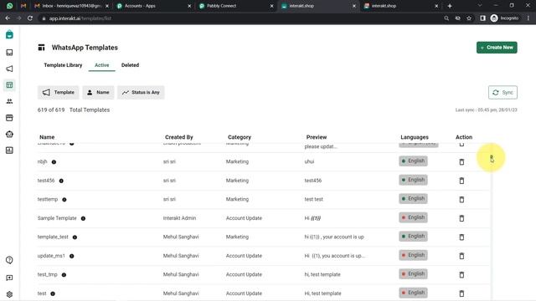Screen dimensions: 536x301
Task: Switch to Gmail Inbox browser tab
Action: tap(71, 6)
